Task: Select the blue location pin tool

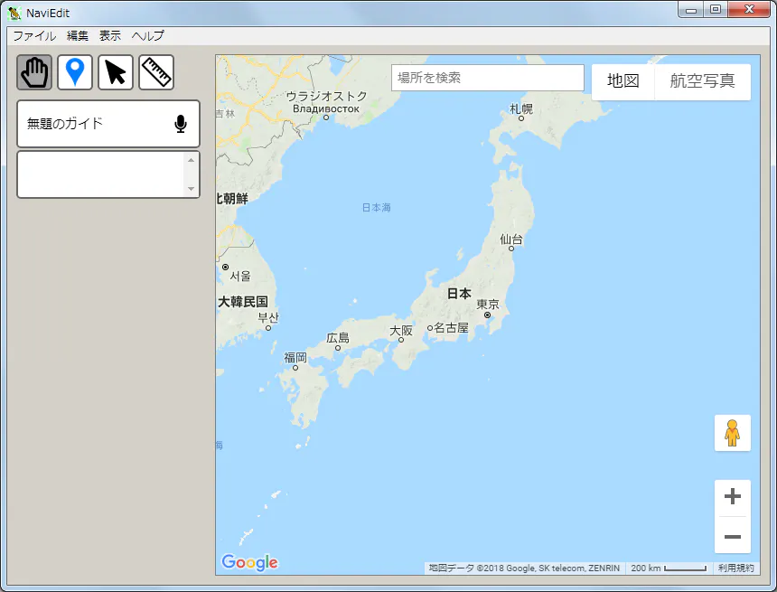Action: pos(75,72)
